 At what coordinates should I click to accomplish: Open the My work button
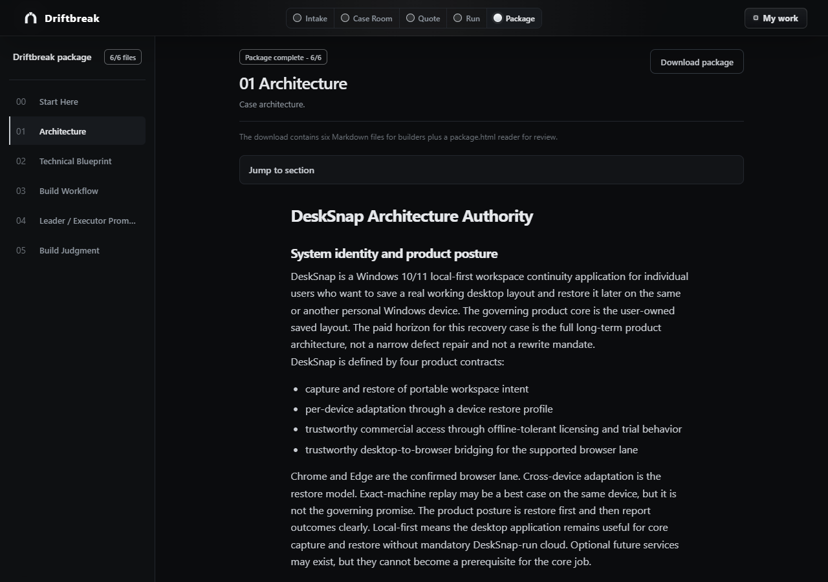click(x=776, y=18)
